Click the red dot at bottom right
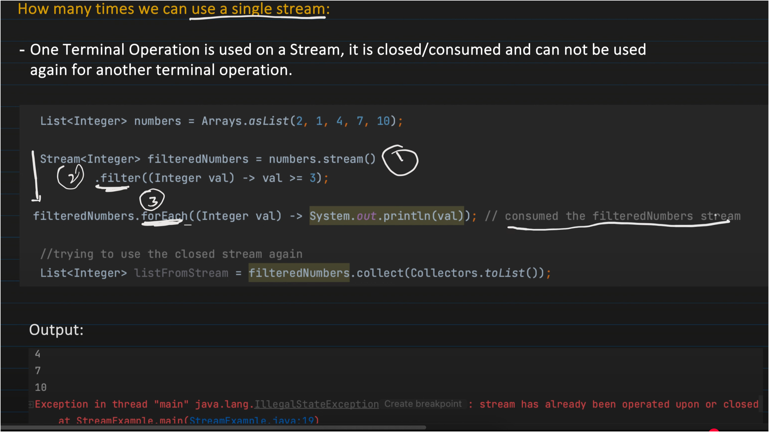This screenshot has width=769, height=432. [714, 430]
